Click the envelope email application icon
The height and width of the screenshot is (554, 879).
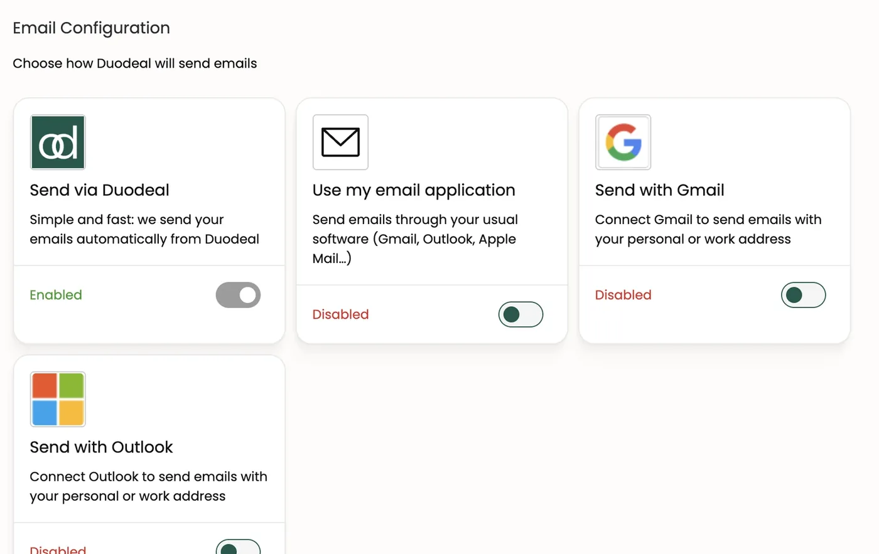pyautogui.click(x=340, y=142)
